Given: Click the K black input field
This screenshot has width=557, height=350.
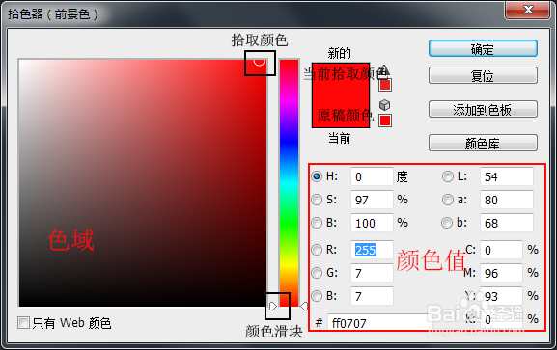Looking at the screenshot, I should [x=501, y=319].
